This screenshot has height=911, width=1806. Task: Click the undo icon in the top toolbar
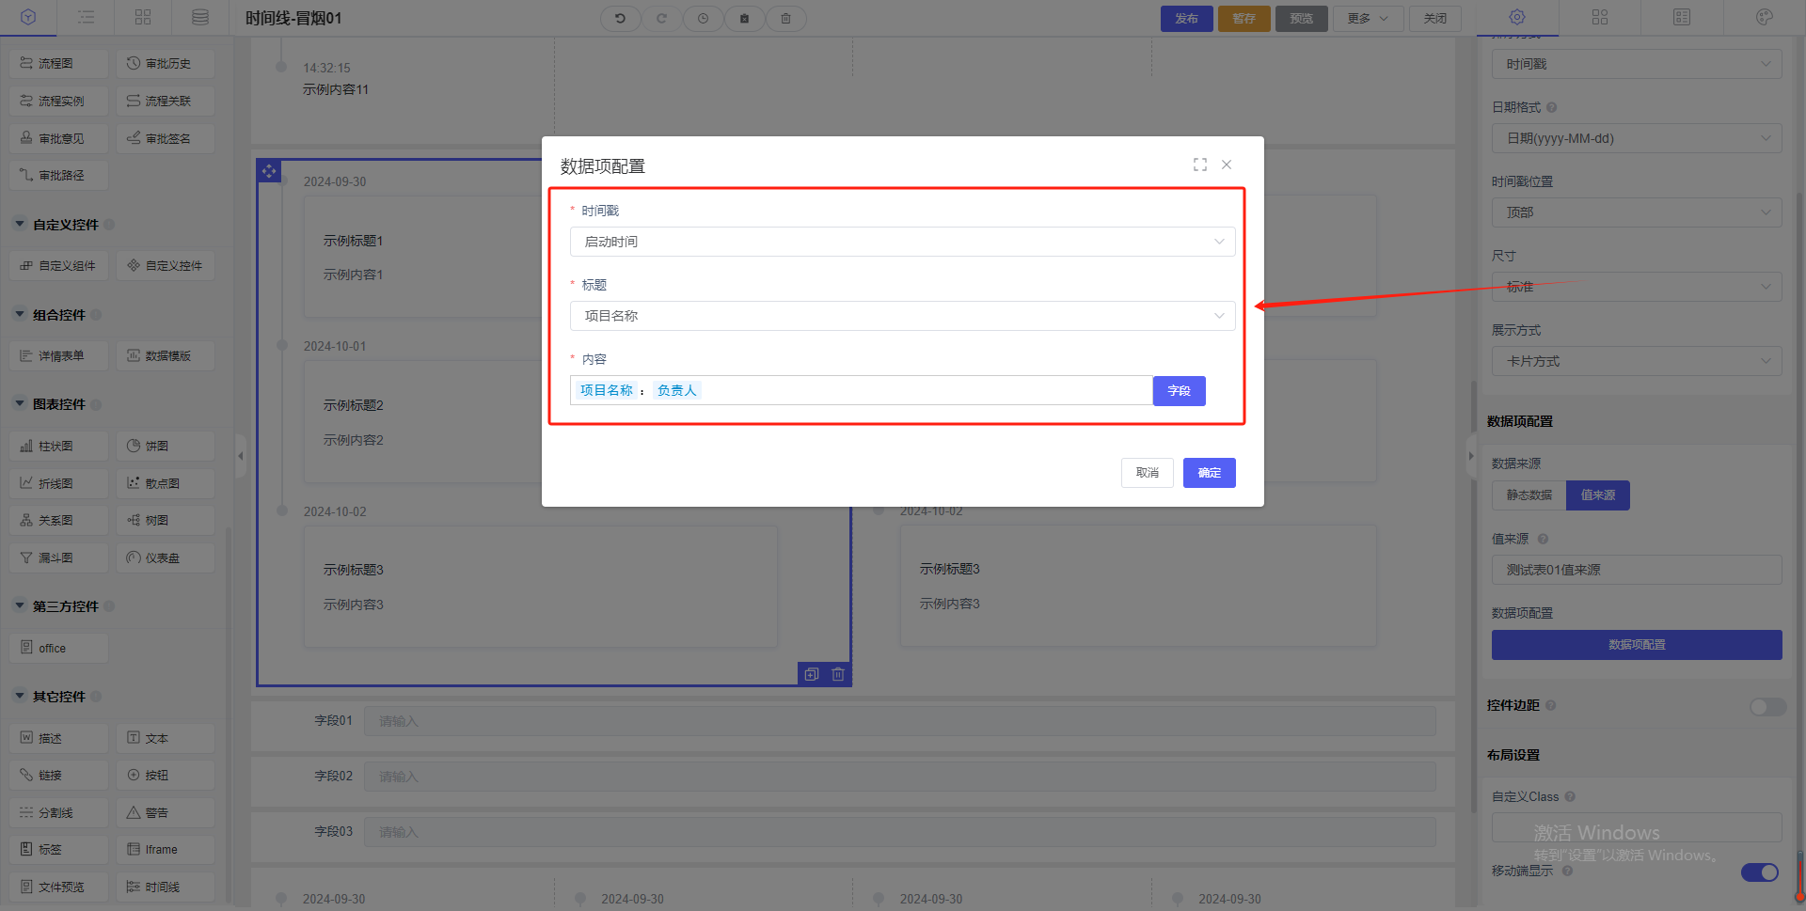(620, 18)
